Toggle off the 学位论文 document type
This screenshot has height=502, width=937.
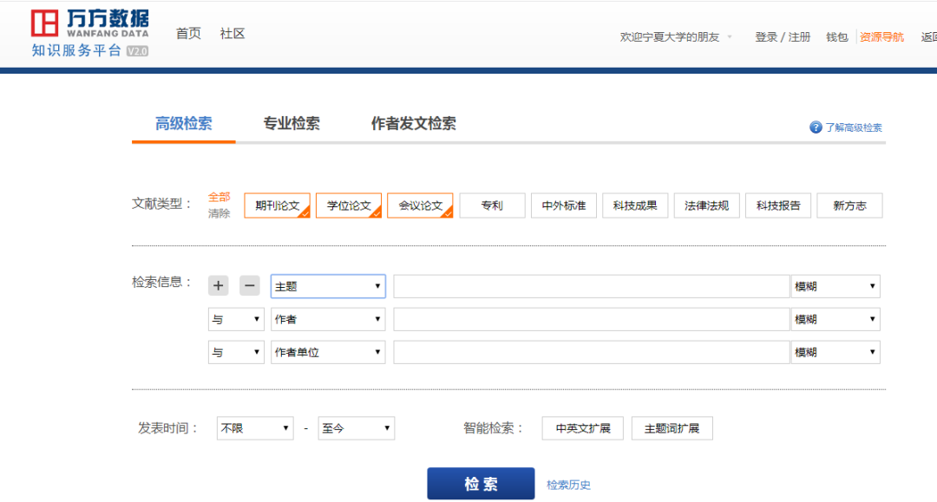point(348,205)
